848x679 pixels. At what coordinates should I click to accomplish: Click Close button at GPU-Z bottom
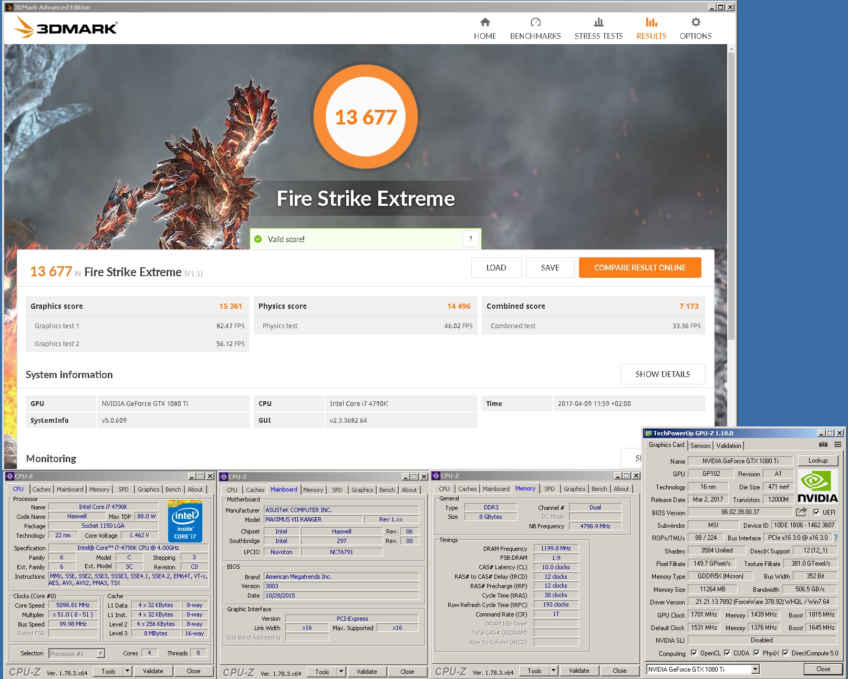[x=823, y=669]
